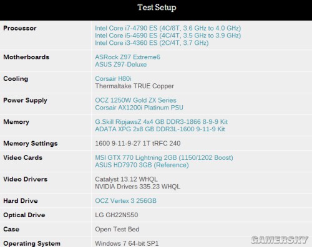The height and width of the screenshot is (247, 312).
Task: Click the OCZ Vertex 3 256GB link
Action: click(x=125, y=201)
